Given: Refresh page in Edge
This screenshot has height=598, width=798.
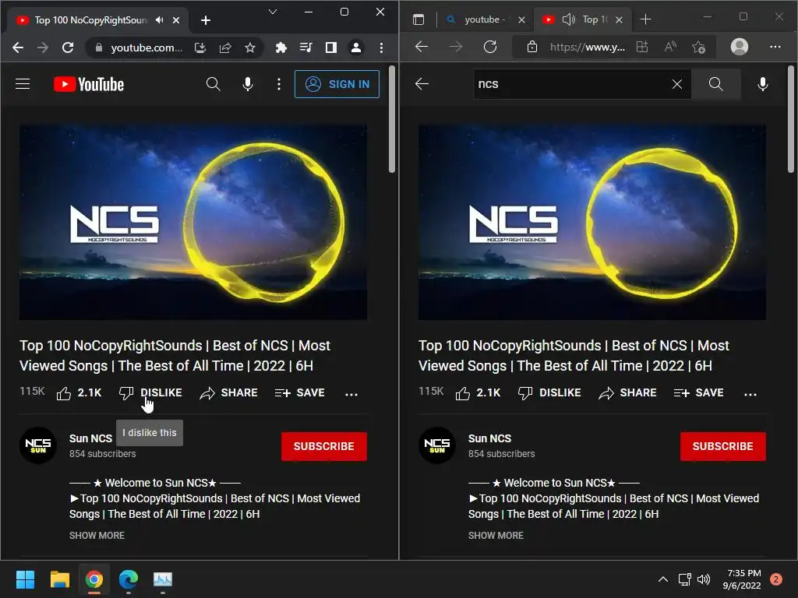Looking at the screenshot, I should [490, 47].
